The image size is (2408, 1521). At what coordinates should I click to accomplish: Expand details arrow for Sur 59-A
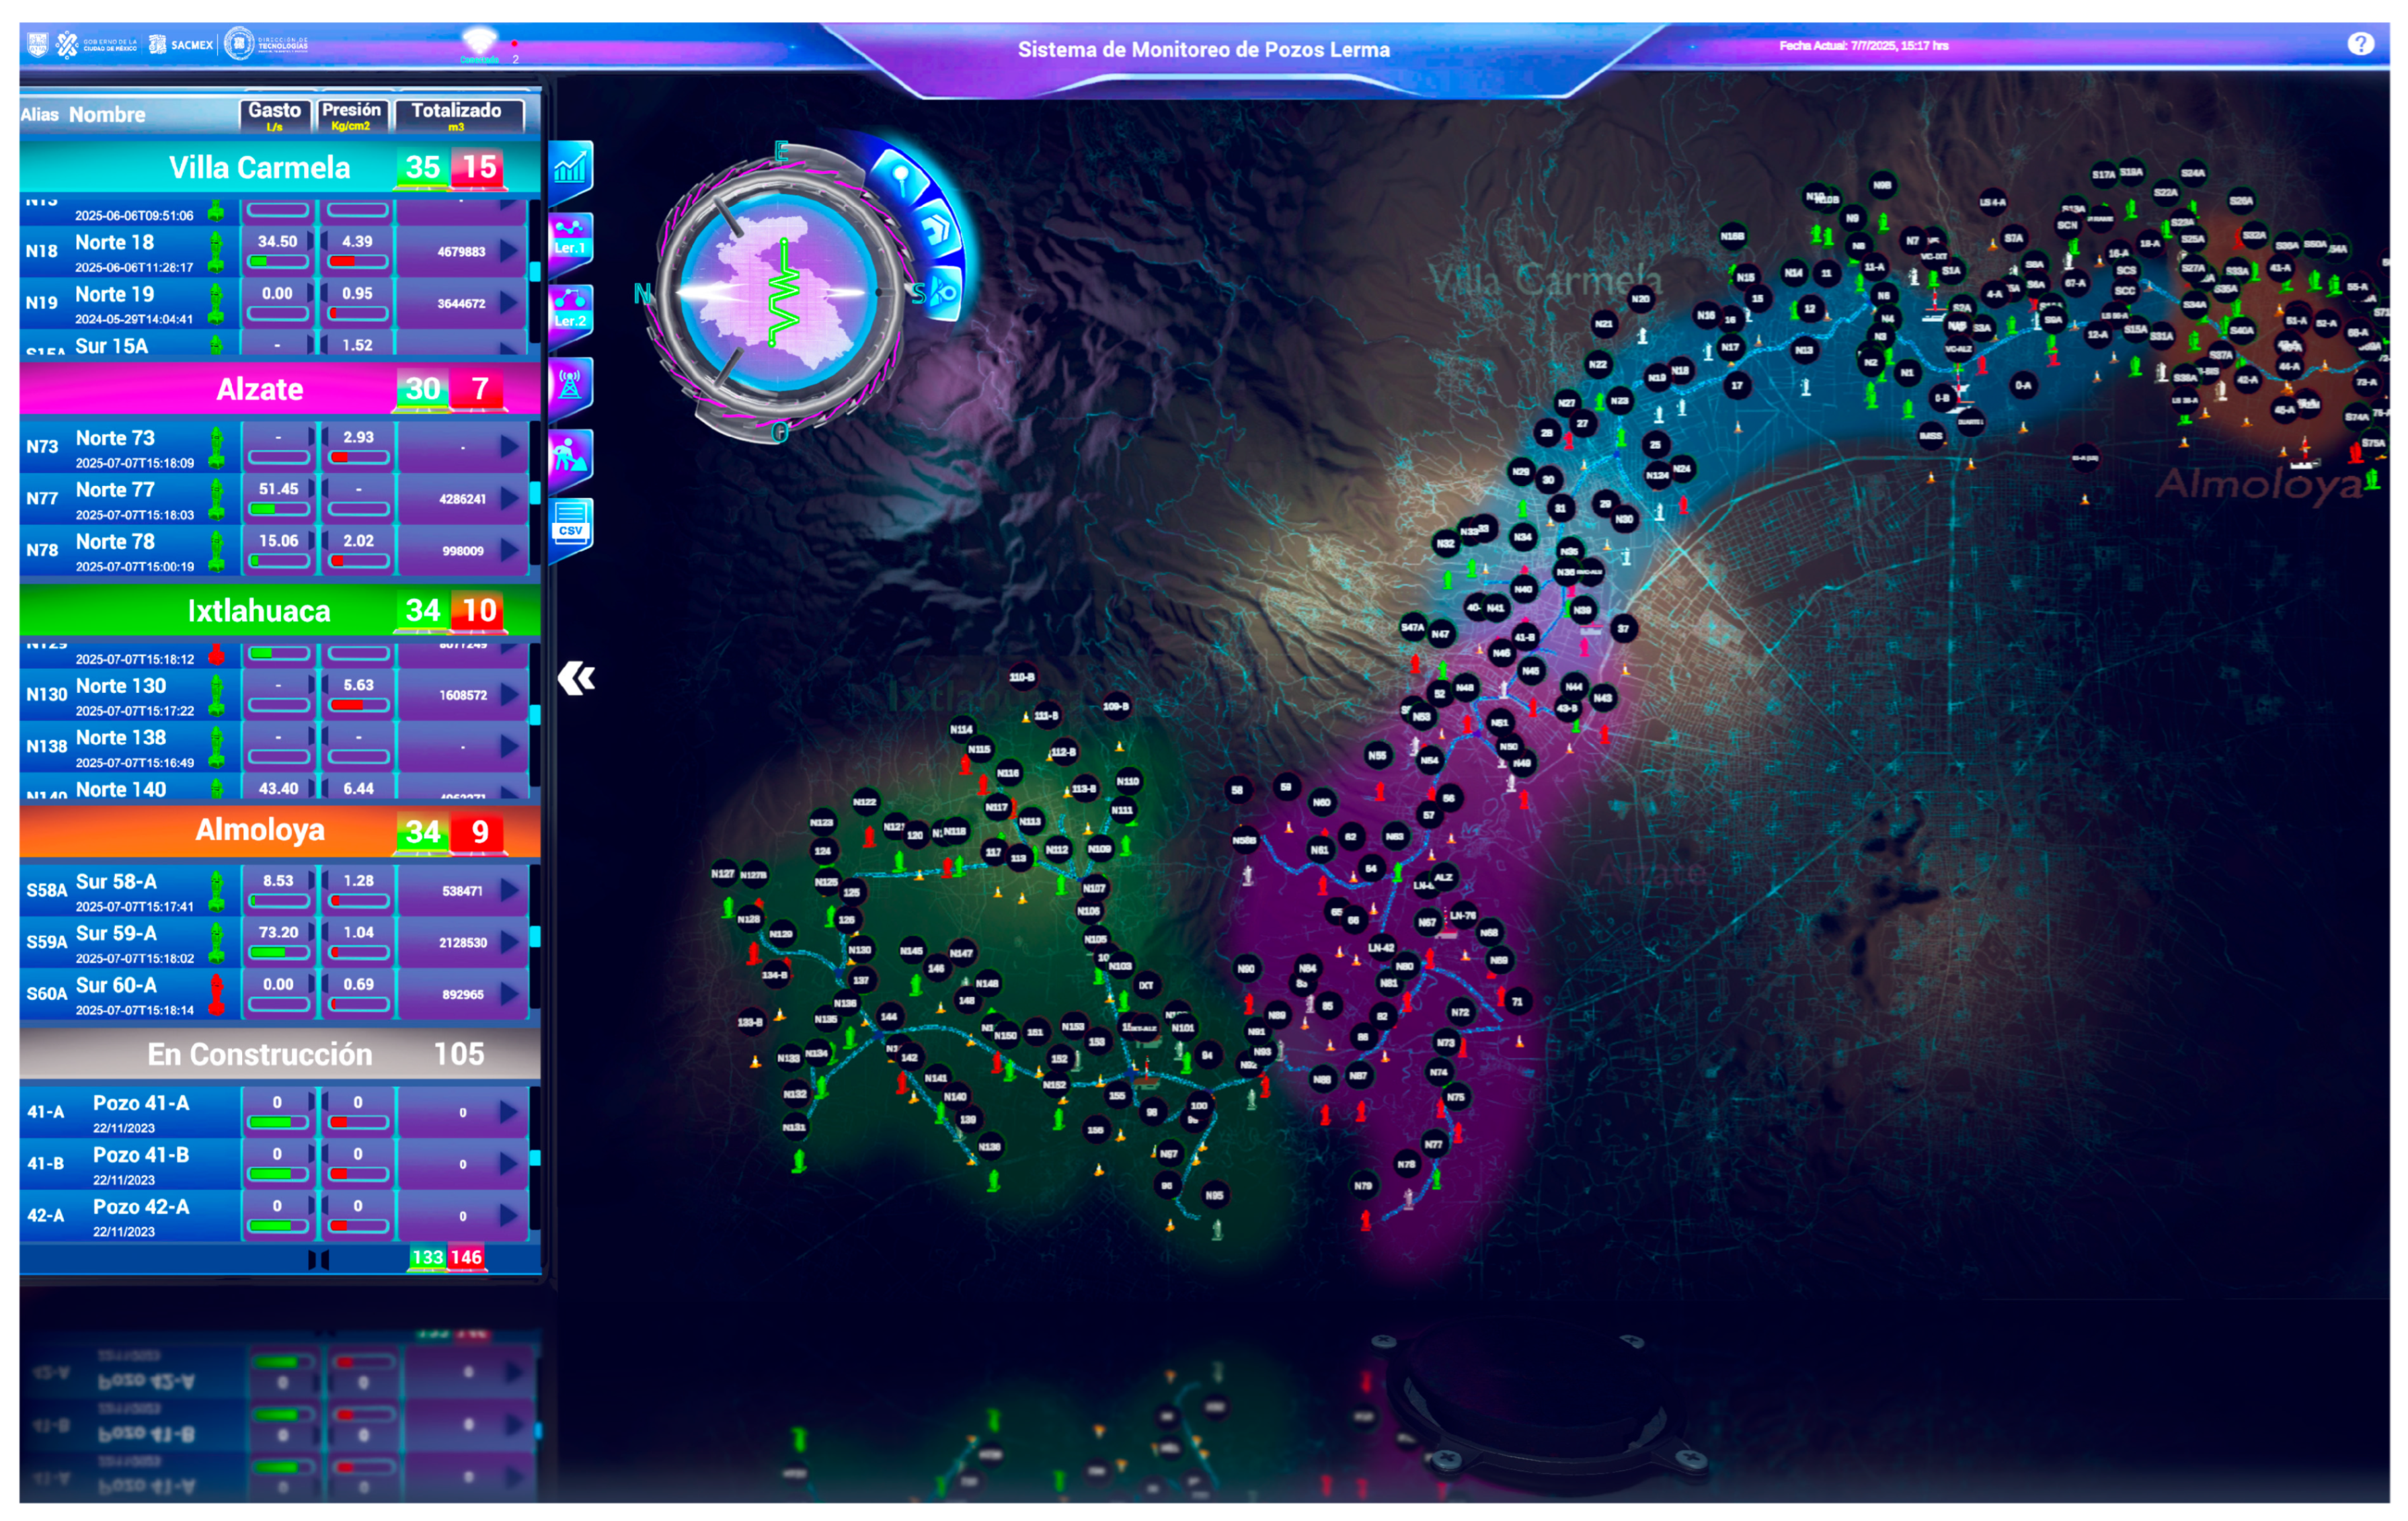coord(509,942)
